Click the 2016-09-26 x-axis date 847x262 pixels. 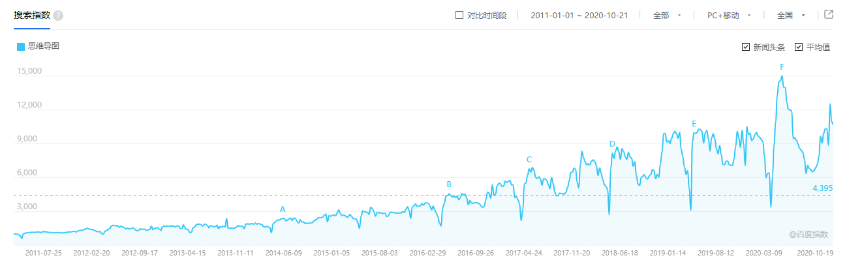pyautogui.click(x=476, y=253)
